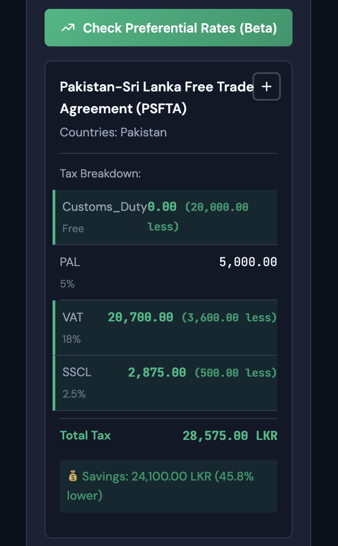The height and width of the screenshot is (546, 338).
Task: Click the Check Preferential Rates (Beta) button
Action: [169, 28]
